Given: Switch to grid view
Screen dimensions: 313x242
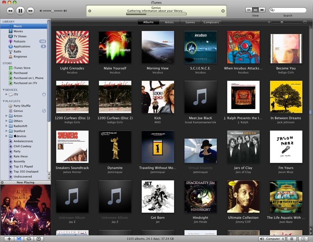Looking at the screenshot, I should coord(255,10).
